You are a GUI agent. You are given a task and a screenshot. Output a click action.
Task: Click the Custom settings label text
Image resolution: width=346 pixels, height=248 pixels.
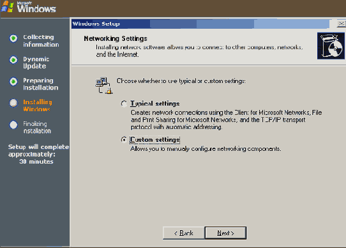pos(154,140)
